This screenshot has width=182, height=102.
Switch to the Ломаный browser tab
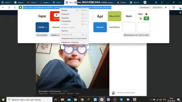122,2
